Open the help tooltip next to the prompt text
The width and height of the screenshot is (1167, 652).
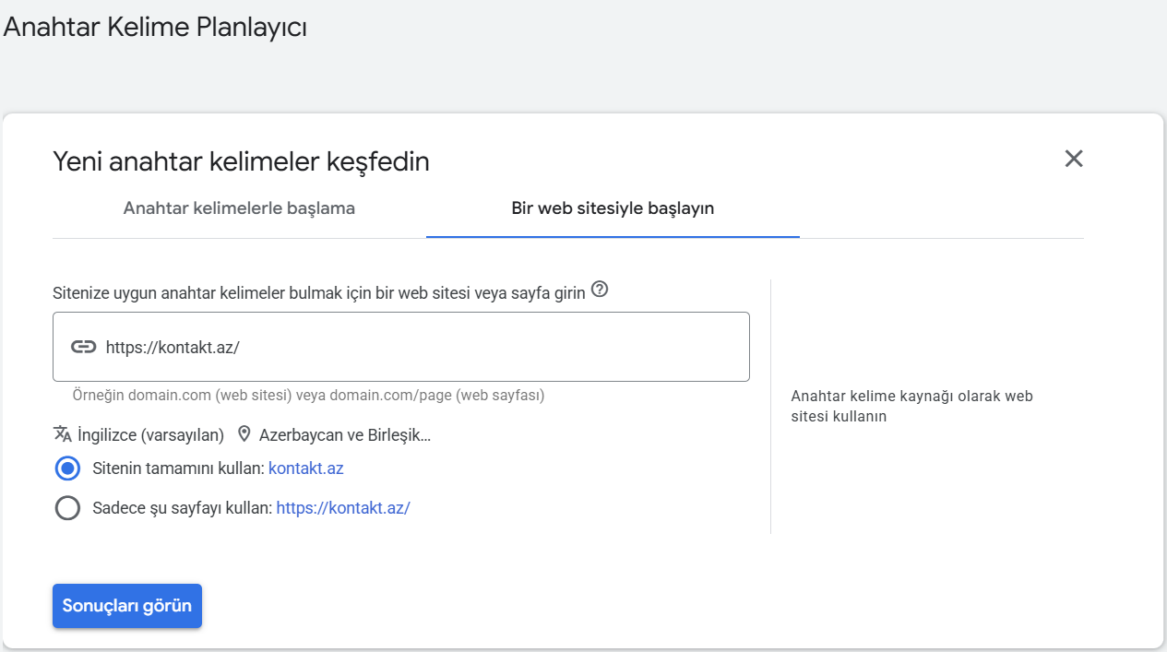600,290
